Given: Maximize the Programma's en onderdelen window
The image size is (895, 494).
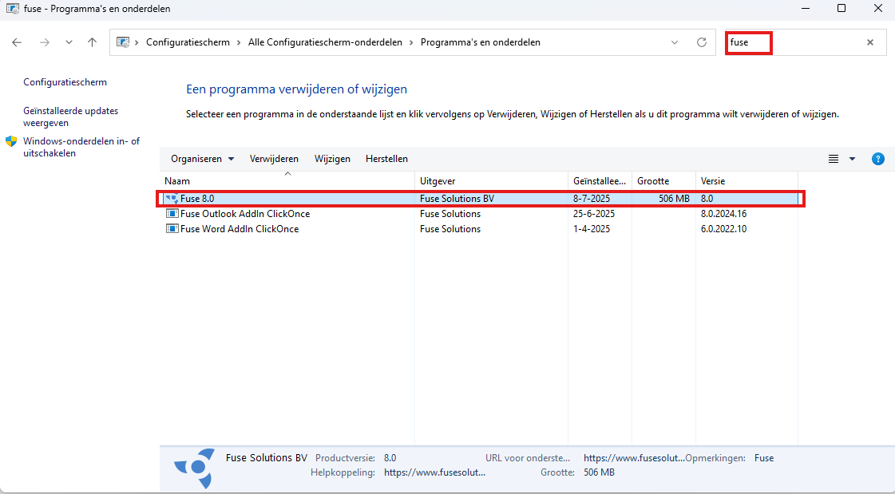Looking at the screenshot, I should click(842, 9).
